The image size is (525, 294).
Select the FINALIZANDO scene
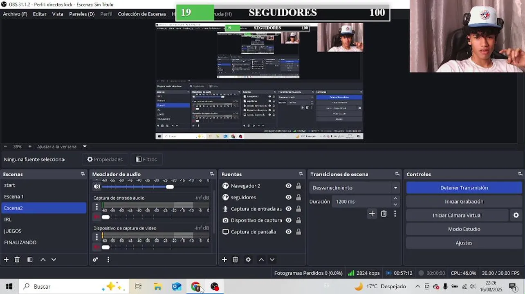(43, 242)
